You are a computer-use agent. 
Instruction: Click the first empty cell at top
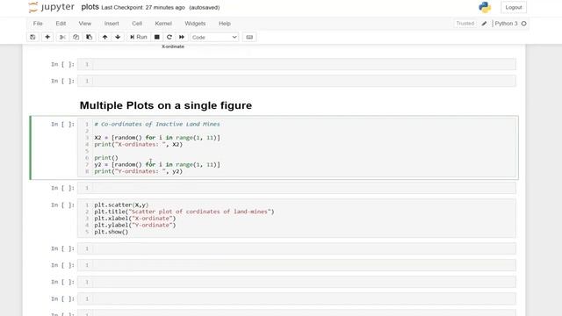click(297, 64)
